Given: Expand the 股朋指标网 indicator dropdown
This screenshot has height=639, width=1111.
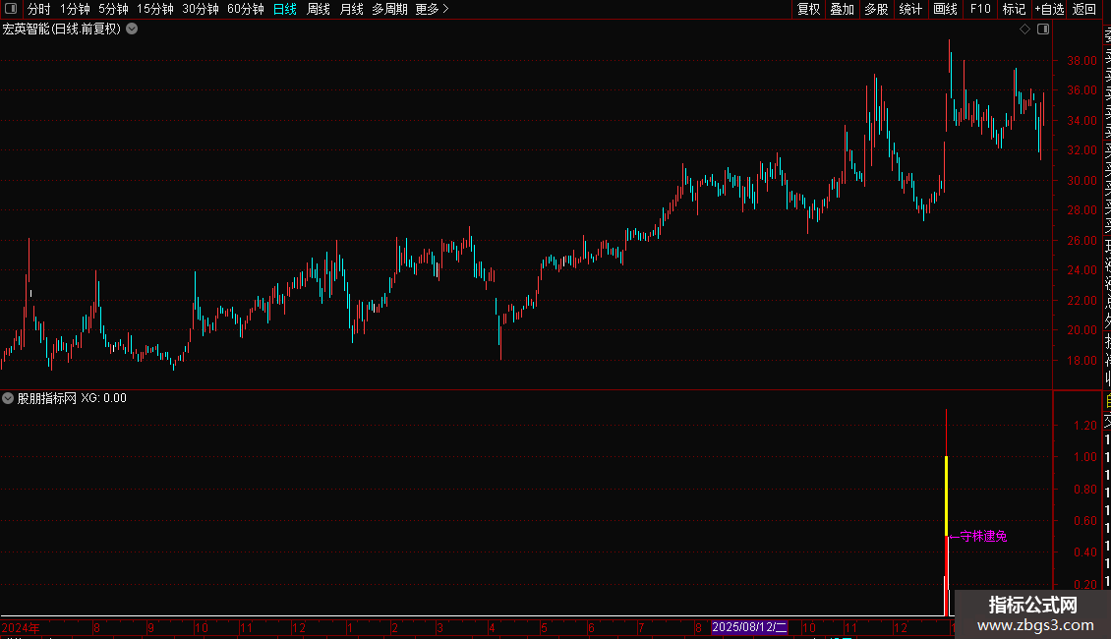Looking at the screenshot, I should (x=8, y=398).
